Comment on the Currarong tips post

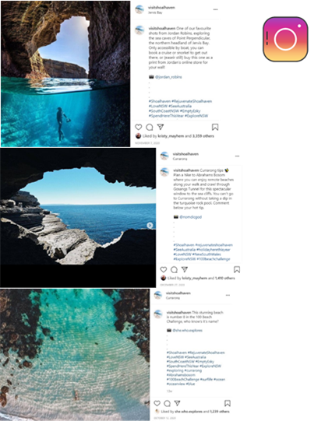coord(175,269)
